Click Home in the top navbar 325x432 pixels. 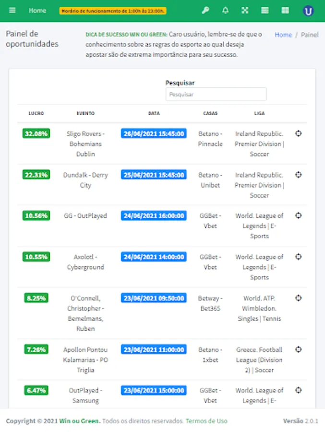click(x=37, y=11)
